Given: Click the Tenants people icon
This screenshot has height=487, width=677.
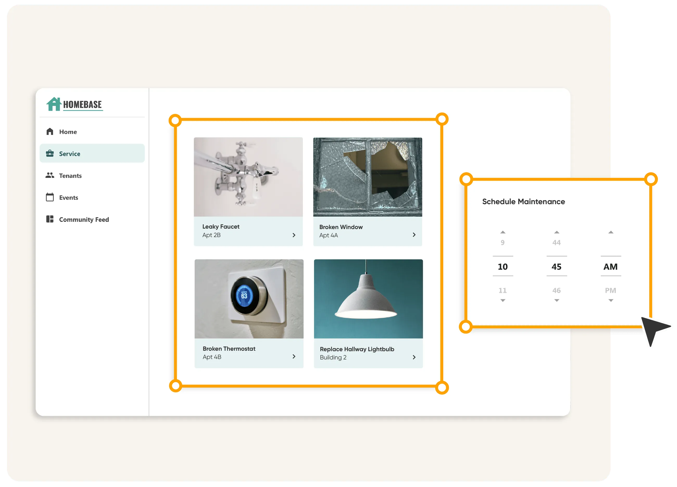Looking at the screenshot, I should click(50, 175).
